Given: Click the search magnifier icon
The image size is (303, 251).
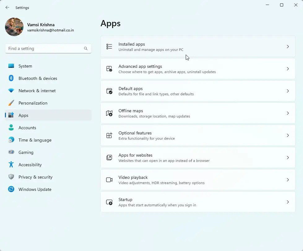Looking at the screenshot, I should (x=86, y=48).
